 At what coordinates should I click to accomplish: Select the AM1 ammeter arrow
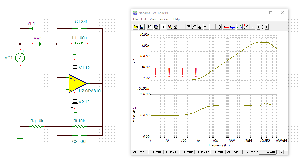[x=40, y=44]
